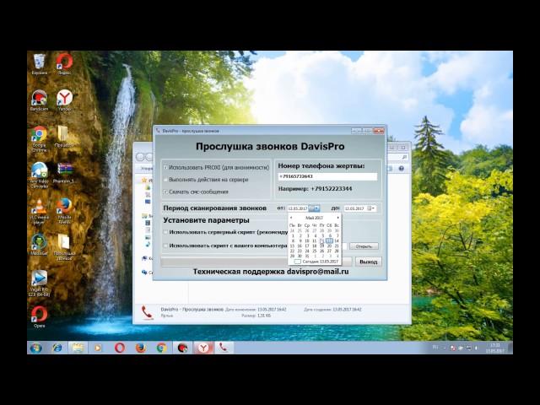Open the Recycle Bin desktop icon

[40, 64]
